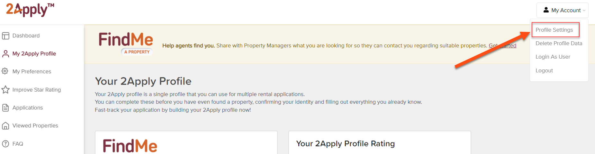Go to My Preferences in the sidebar
Image resolution: width=595 pixels, height=154 pixels.
(32, 71)
